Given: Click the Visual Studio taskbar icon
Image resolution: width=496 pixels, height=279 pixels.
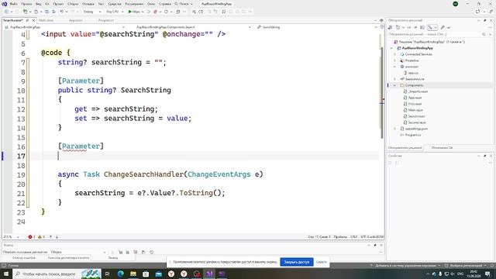Looking at the screenshot, I should click(x=209, y=274).
